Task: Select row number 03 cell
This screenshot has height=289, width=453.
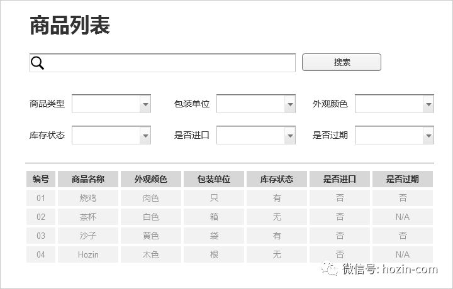Action: pyautogui.click(x=41, y=236)
